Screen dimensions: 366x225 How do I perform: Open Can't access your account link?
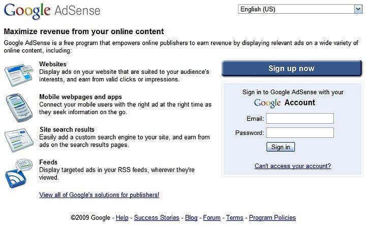point(293,166)
